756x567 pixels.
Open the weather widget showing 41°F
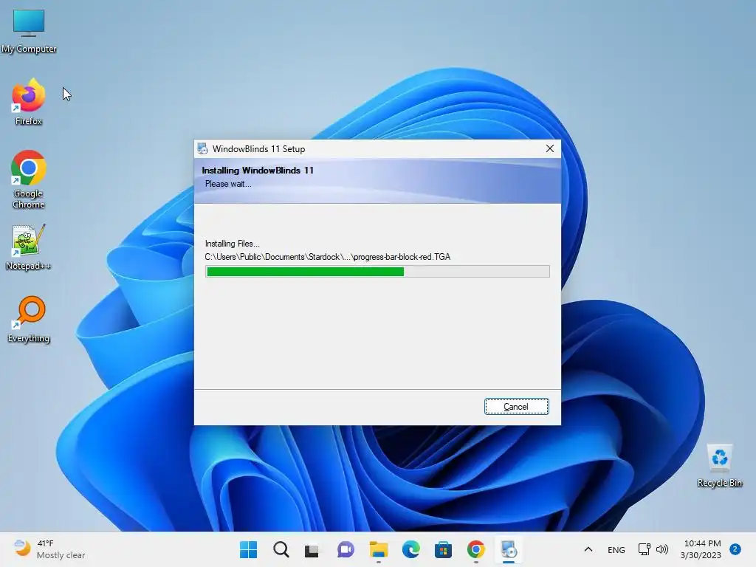pyautogui.click(x=49, y=549)
